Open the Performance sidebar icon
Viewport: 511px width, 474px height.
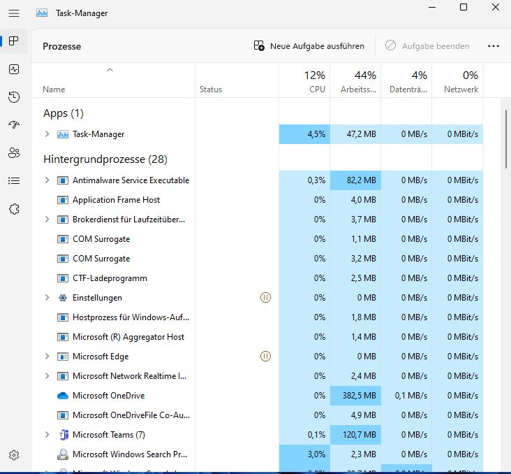(14, 69)
